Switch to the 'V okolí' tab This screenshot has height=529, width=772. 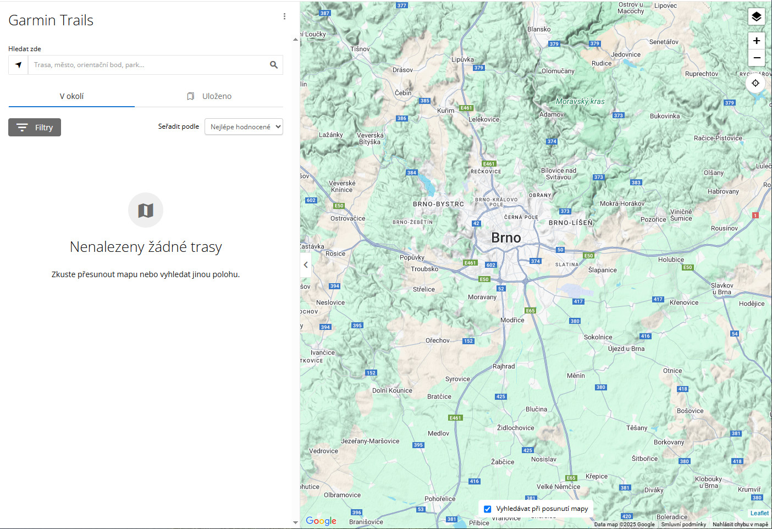(x=71, y=96)
